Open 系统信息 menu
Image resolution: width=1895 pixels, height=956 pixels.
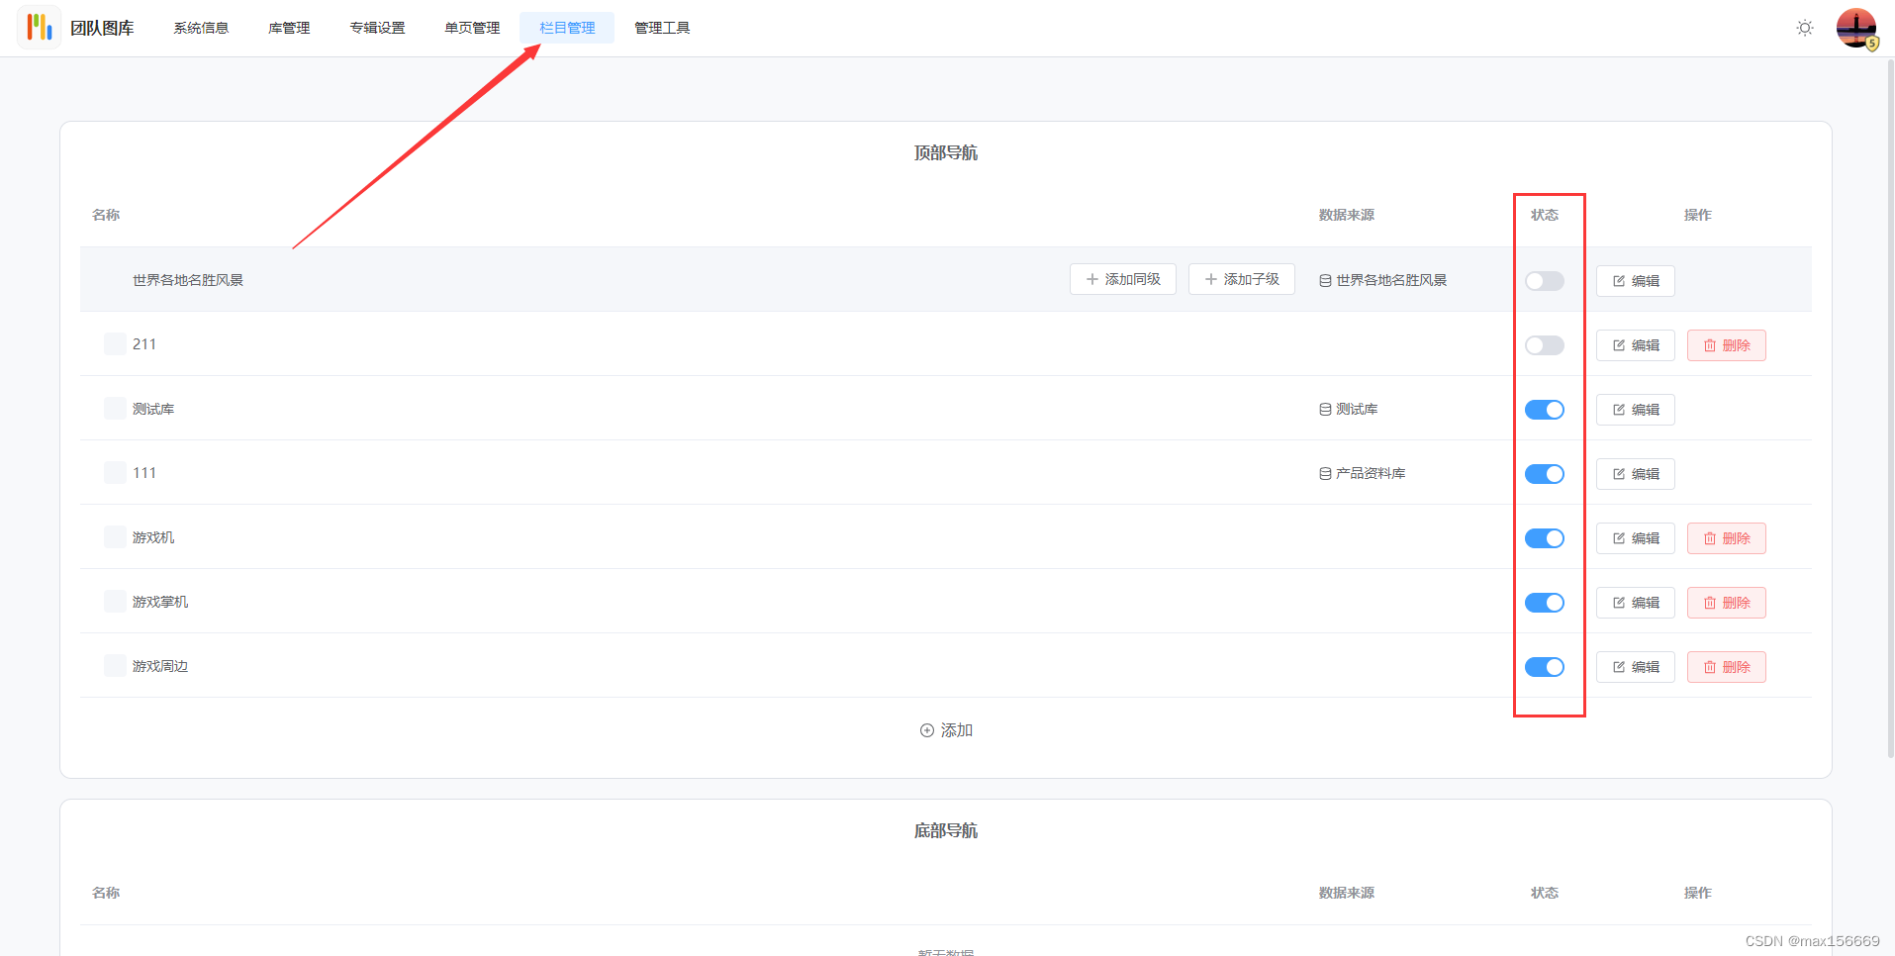(201, 28)
